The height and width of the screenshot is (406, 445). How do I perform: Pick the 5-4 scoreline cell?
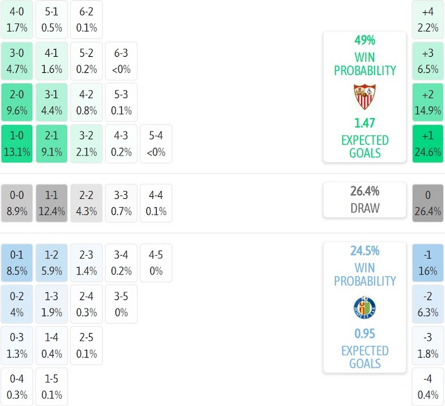click(155, 144)
